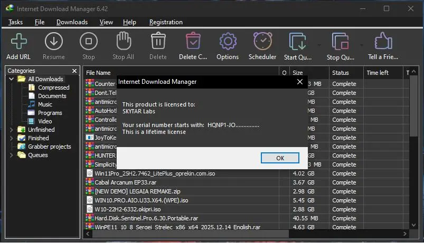Click the Stop Queue icon

[x=340, y=41]
